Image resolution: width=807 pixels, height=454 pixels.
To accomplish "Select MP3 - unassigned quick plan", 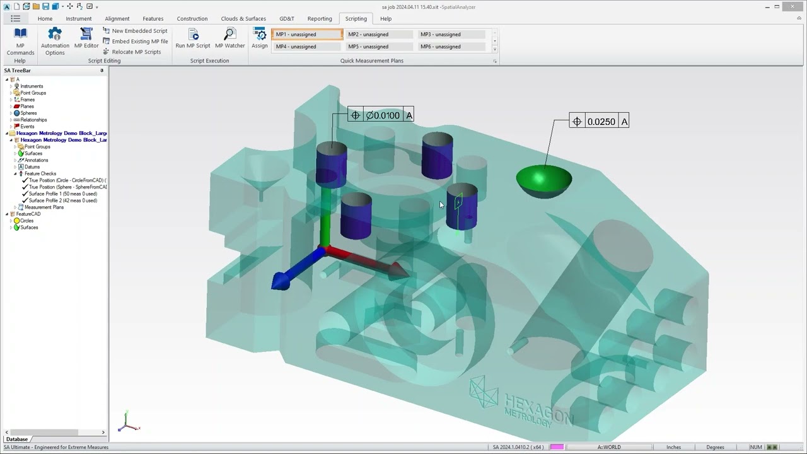I will 452,35.
